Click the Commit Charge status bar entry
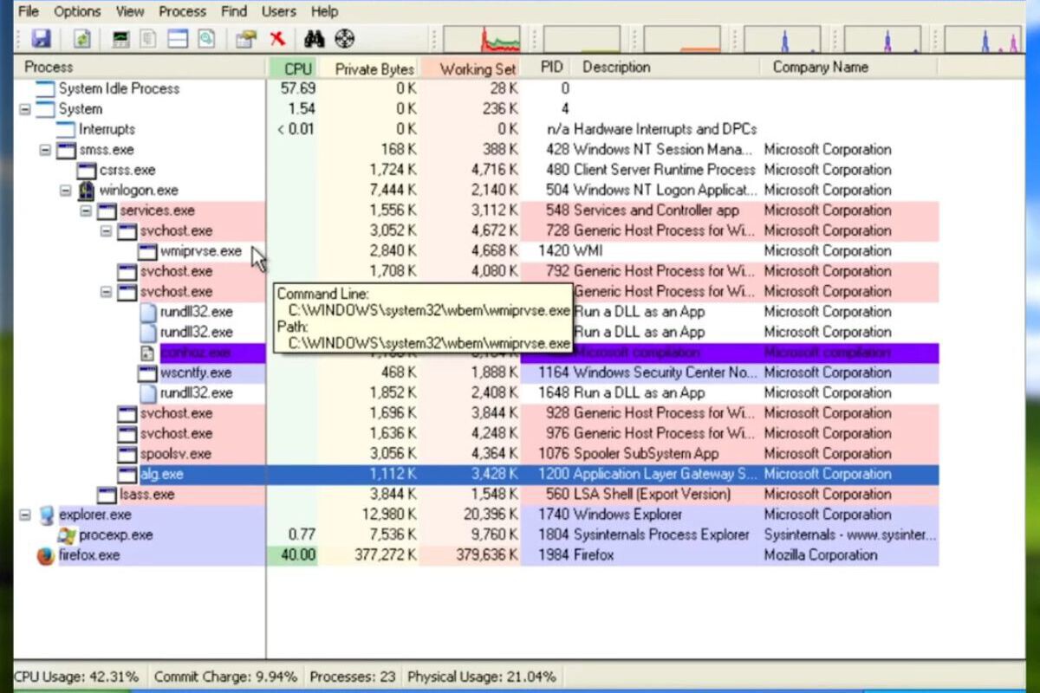 225,677
